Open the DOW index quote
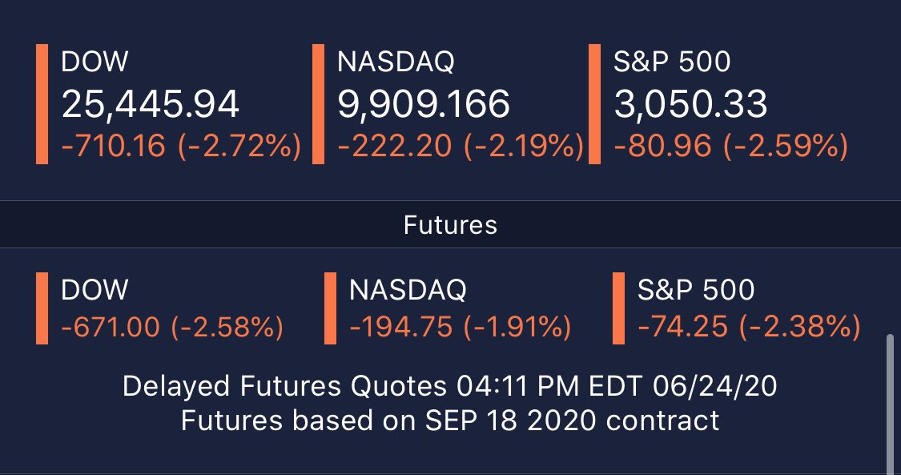This screenshot has width=901, height=475. tap(95, 62)
